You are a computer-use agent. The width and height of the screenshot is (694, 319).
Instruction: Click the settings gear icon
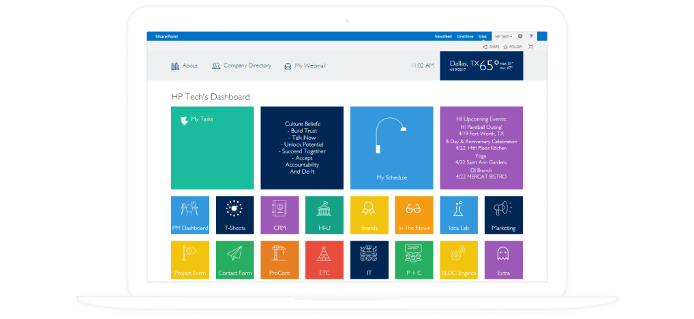click(x=520, y=36)
